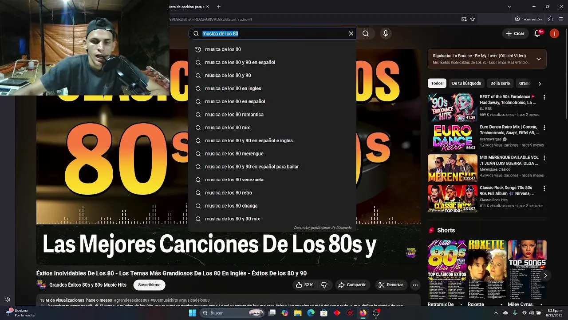Viewport: 568px width, 320px height.
Task: Select 'musica de los 80 merengue'
Action: pyautogui.click(x=272, y=154)
